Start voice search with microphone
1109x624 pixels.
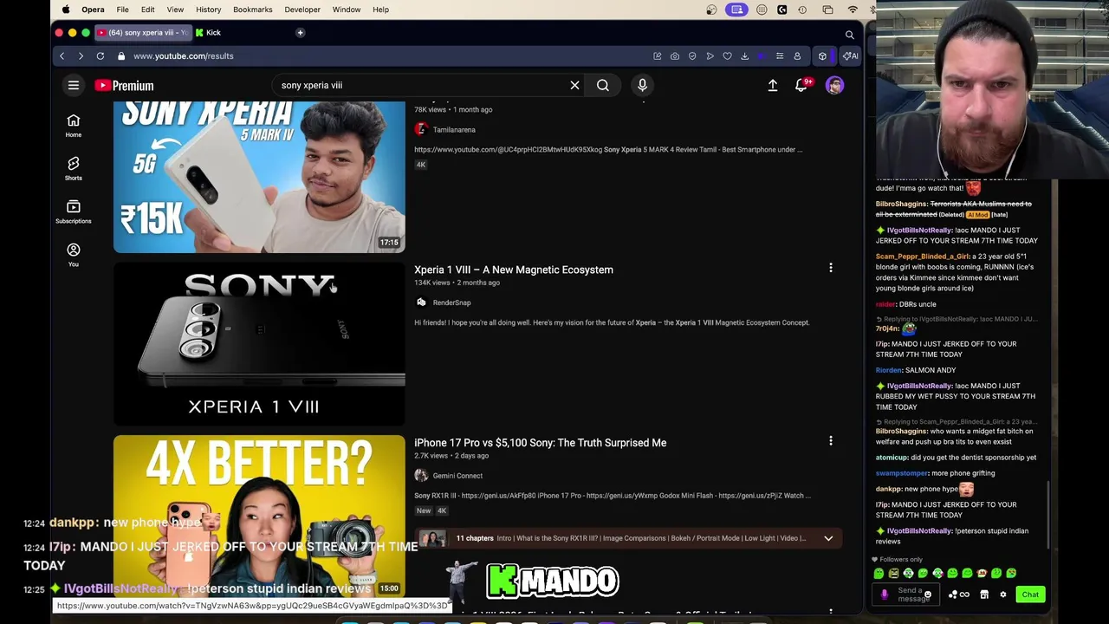[x=642, y=85]
